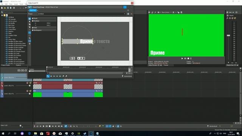The image size is (242, 136).
Task: Delete the Pan/Crop preset with X icon
Action: 131,14
